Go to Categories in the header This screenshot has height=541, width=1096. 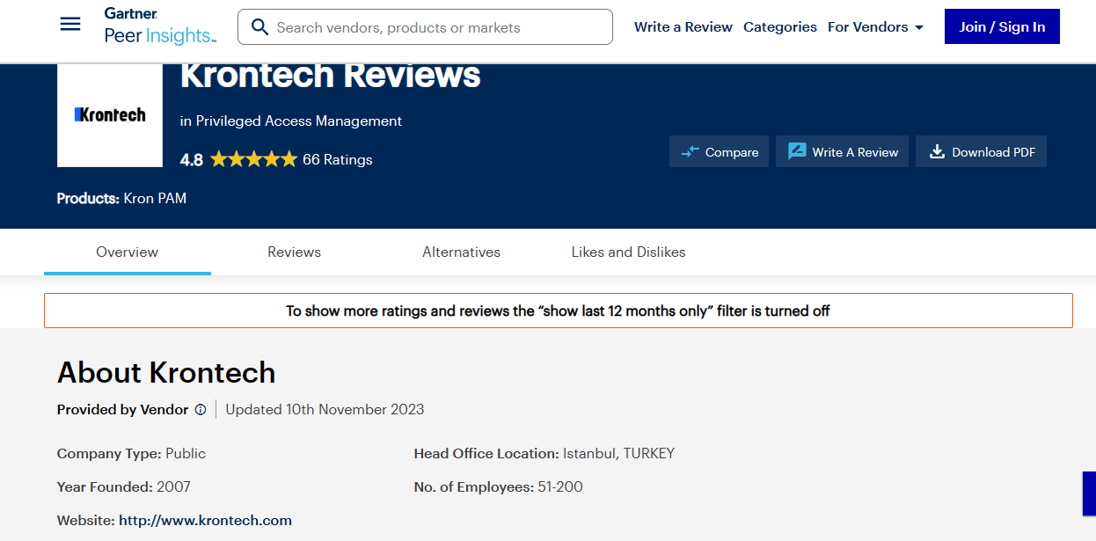click(780, 27)
